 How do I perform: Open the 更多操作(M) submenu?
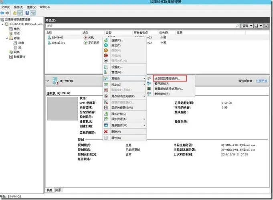(125, 125)
